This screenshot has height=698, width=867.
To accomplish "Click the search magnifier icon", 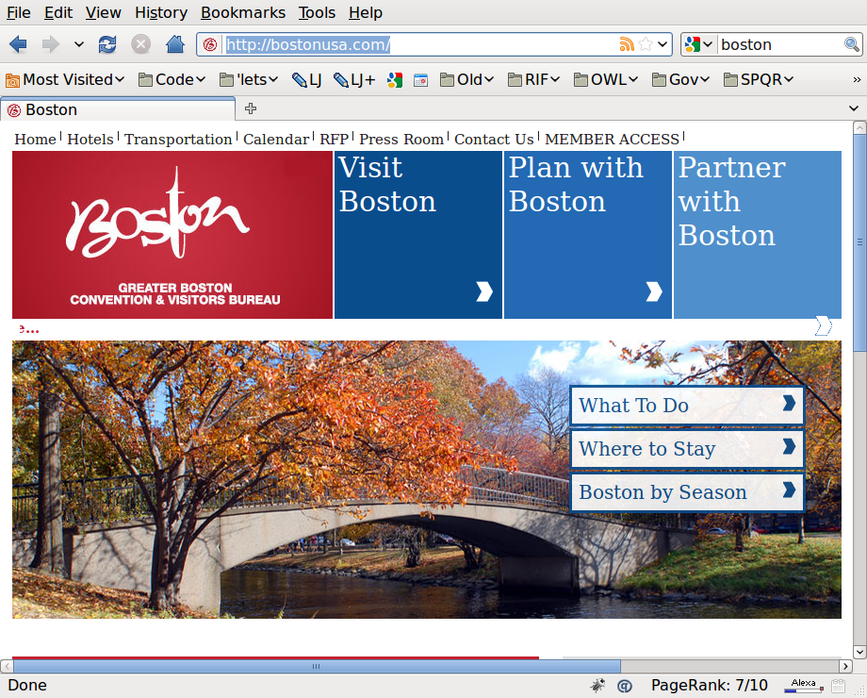I will [851, 44].
